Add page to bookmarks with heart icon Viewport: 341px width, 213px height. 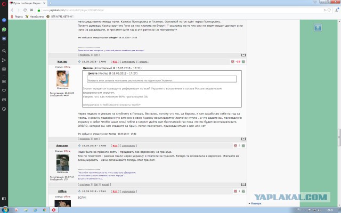click(x=329, y=10)
